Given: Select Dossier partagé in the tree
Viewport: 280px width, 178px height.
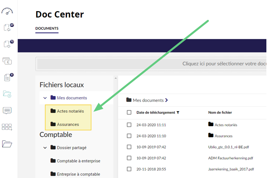Looking at the screenshot, I should pos(72,148).
